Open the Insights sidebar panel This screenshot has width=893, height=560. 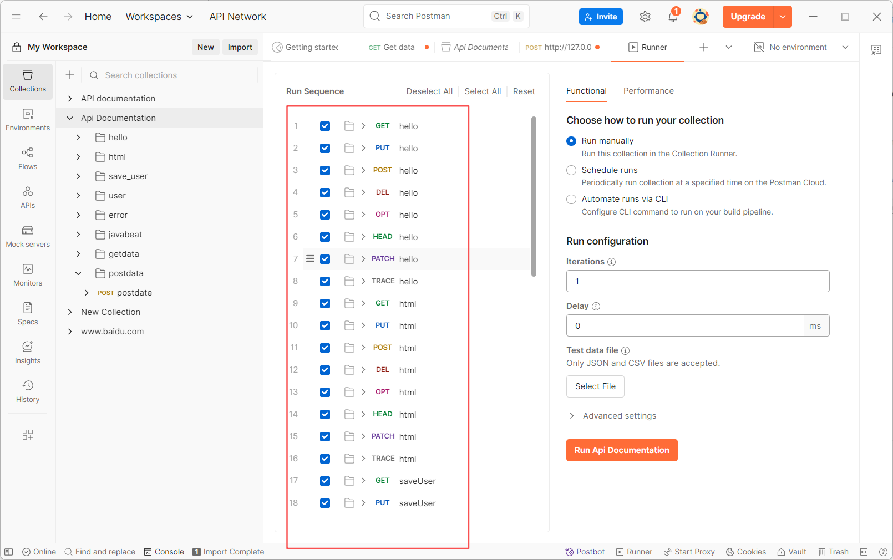point(28,353)
